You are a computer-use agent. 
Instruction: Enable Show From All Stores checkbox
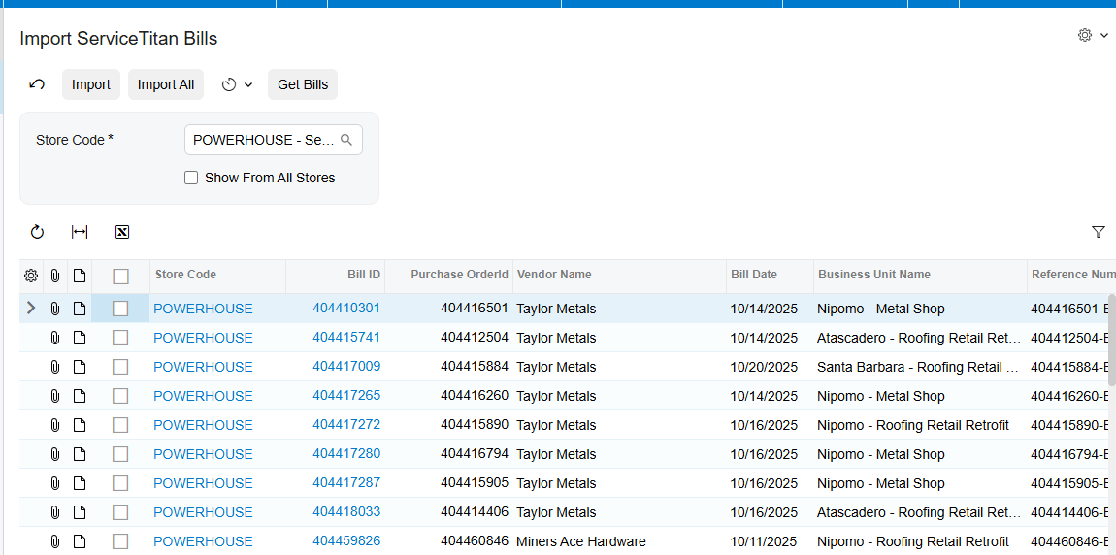(191, 178)
